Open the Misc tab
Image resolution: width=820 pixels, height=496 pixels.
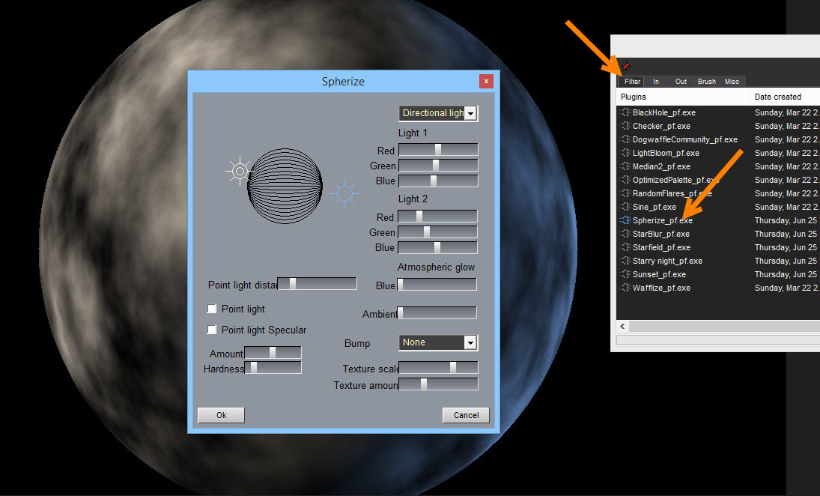click(x=732, y=81)
